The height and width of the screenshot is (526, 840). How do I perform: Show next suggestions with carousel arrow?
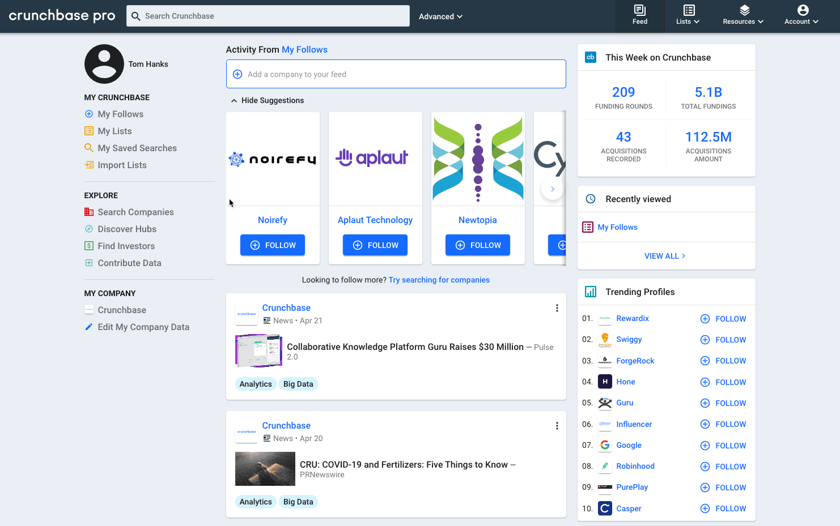coord(552,189)
